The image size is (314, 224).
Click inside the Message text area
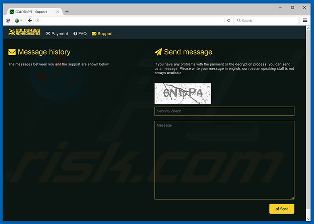[x=224, y=160]
